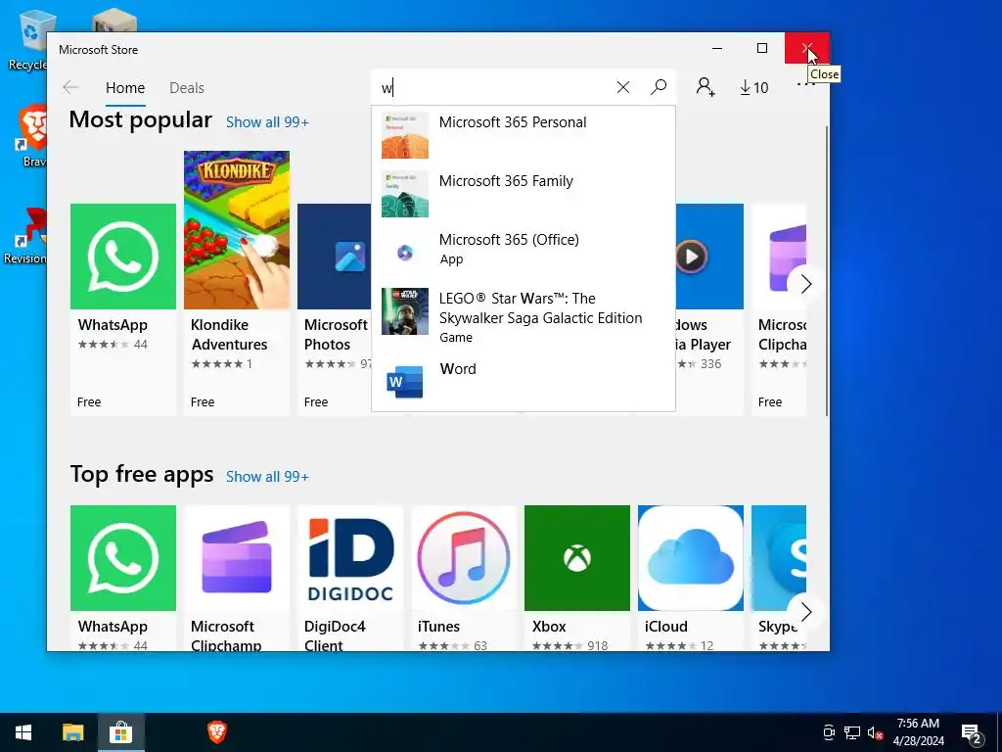Screen dimensions: 1002x752
Task: Click the Microsoft Store taskbar icon
Action: (x=120, y=732)
